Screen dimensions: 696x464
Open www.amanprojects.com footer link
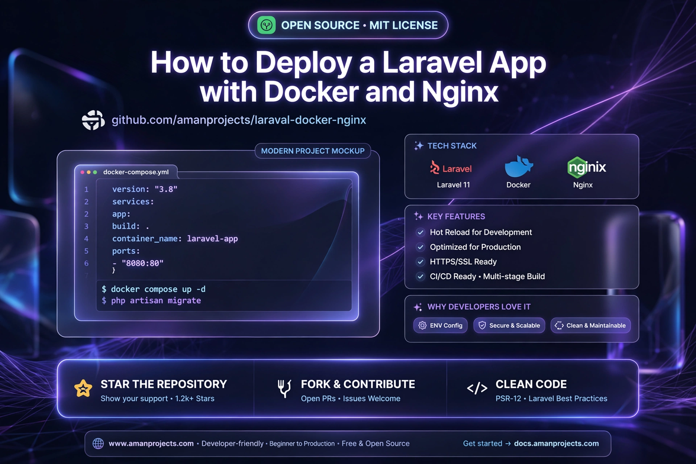click(151, 443)
